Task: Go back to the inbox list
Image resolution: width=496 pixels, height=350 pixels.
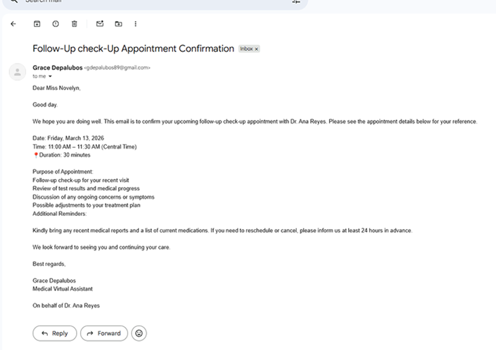Action: click(x=14, y=24)
